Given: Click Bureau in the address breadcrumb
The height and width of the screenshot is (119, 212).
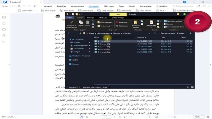Looking at the screenshot, I should (x=116, y=33).
